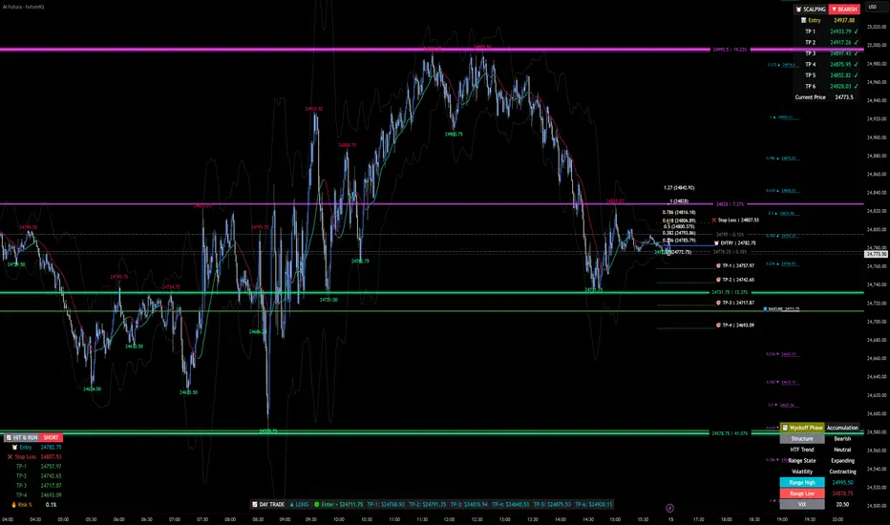The image size is (890, 525).
Task: Click the up-triangle icon beside LONG
Action: click(292, 504)
